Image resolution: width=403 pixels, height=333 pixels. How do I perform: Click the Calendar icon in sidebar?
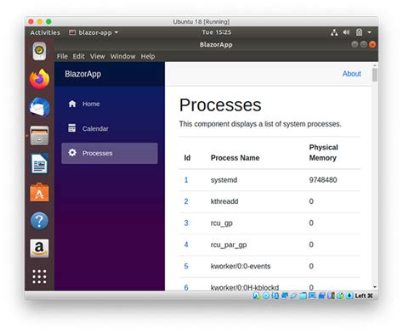pyautogui.click(x=72, y=128)
